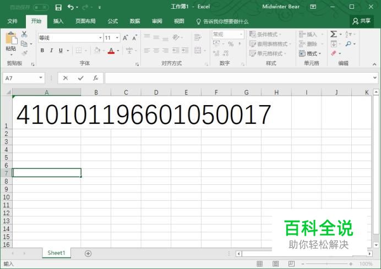Toggle the AutoSave switch
Image resolution: width=381 pixels, height=269 pixels.
[41, 7]
